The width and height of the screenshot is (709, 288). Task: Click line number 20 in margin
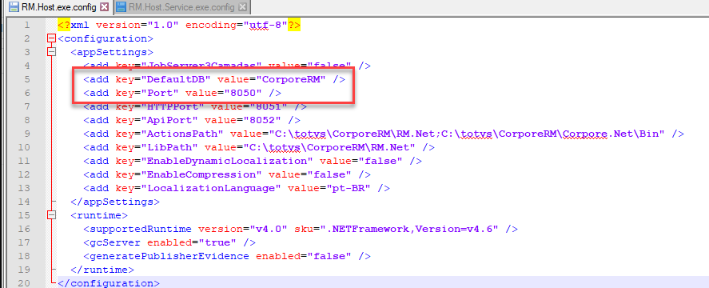[x=24, y=283]
